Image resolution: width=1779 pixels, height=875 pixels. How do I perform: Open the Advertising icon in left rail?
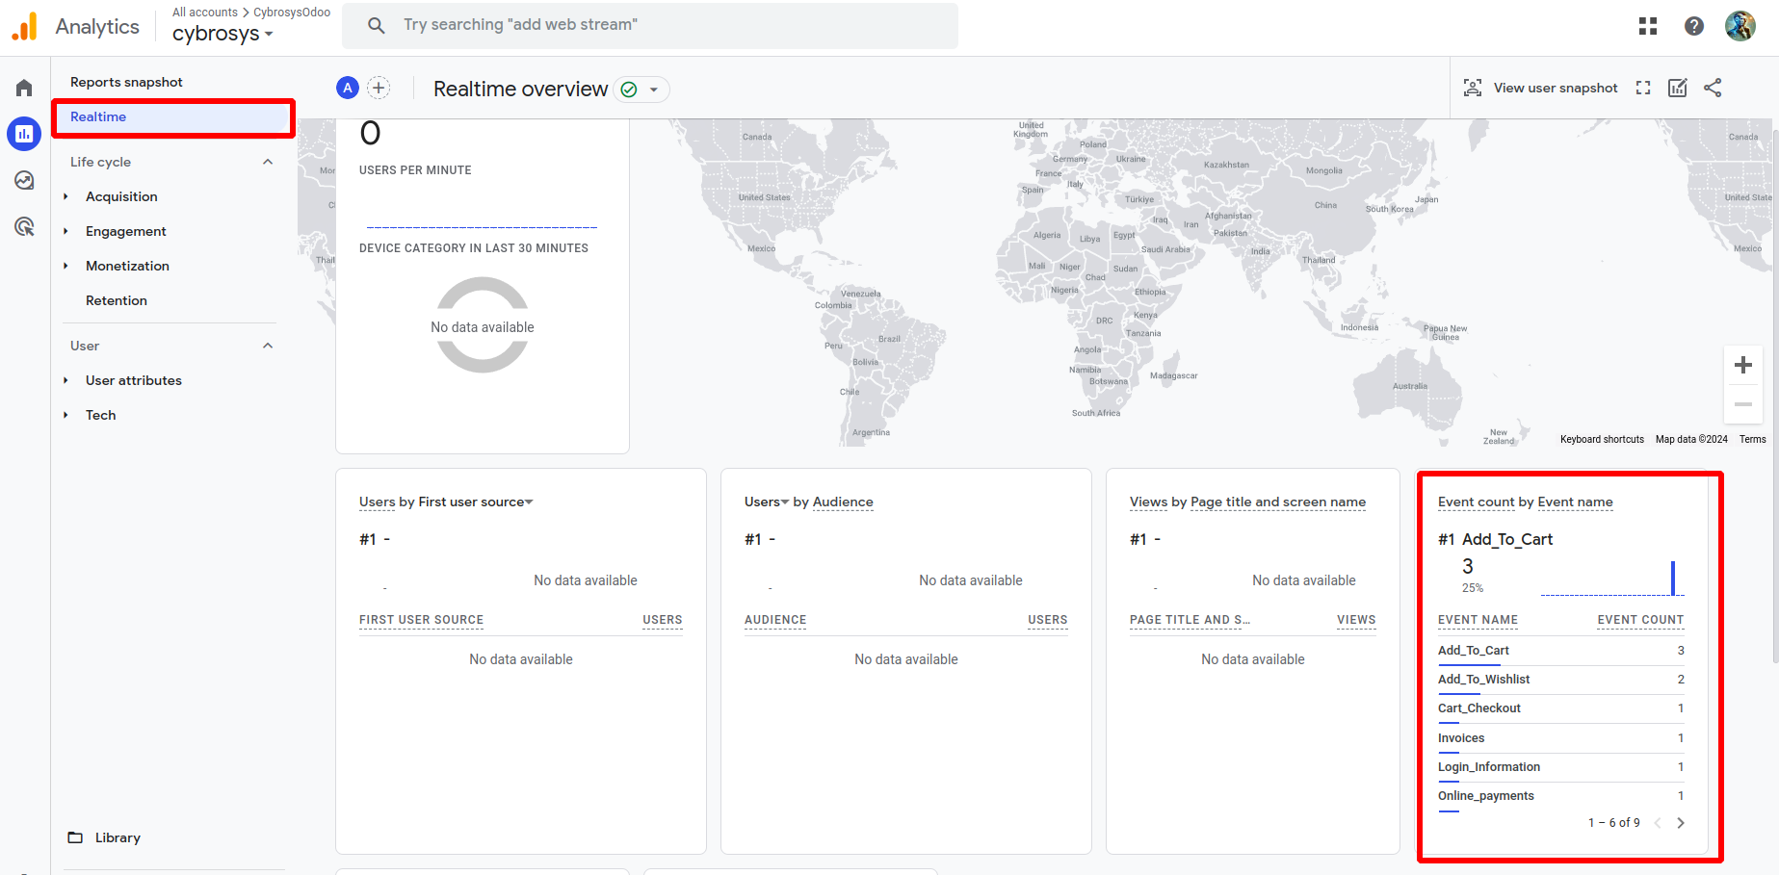coord(24,227)
